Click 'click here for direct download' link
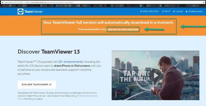This screenshot has height=106, width=206. click(123, 29)
